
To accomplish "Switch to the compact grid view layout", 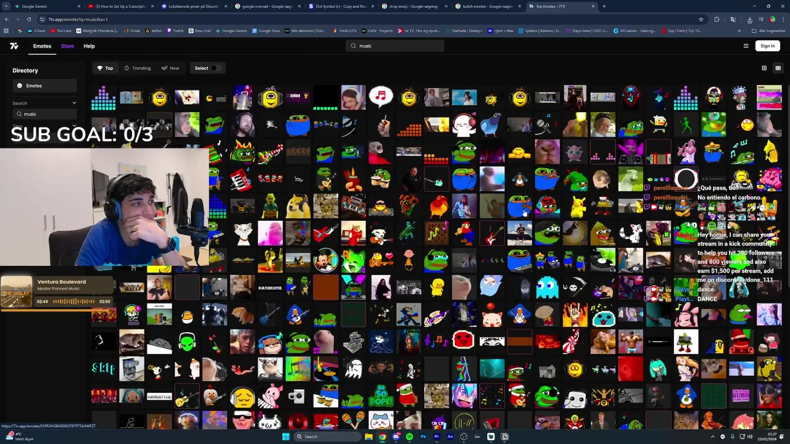I will pos(778,68).
